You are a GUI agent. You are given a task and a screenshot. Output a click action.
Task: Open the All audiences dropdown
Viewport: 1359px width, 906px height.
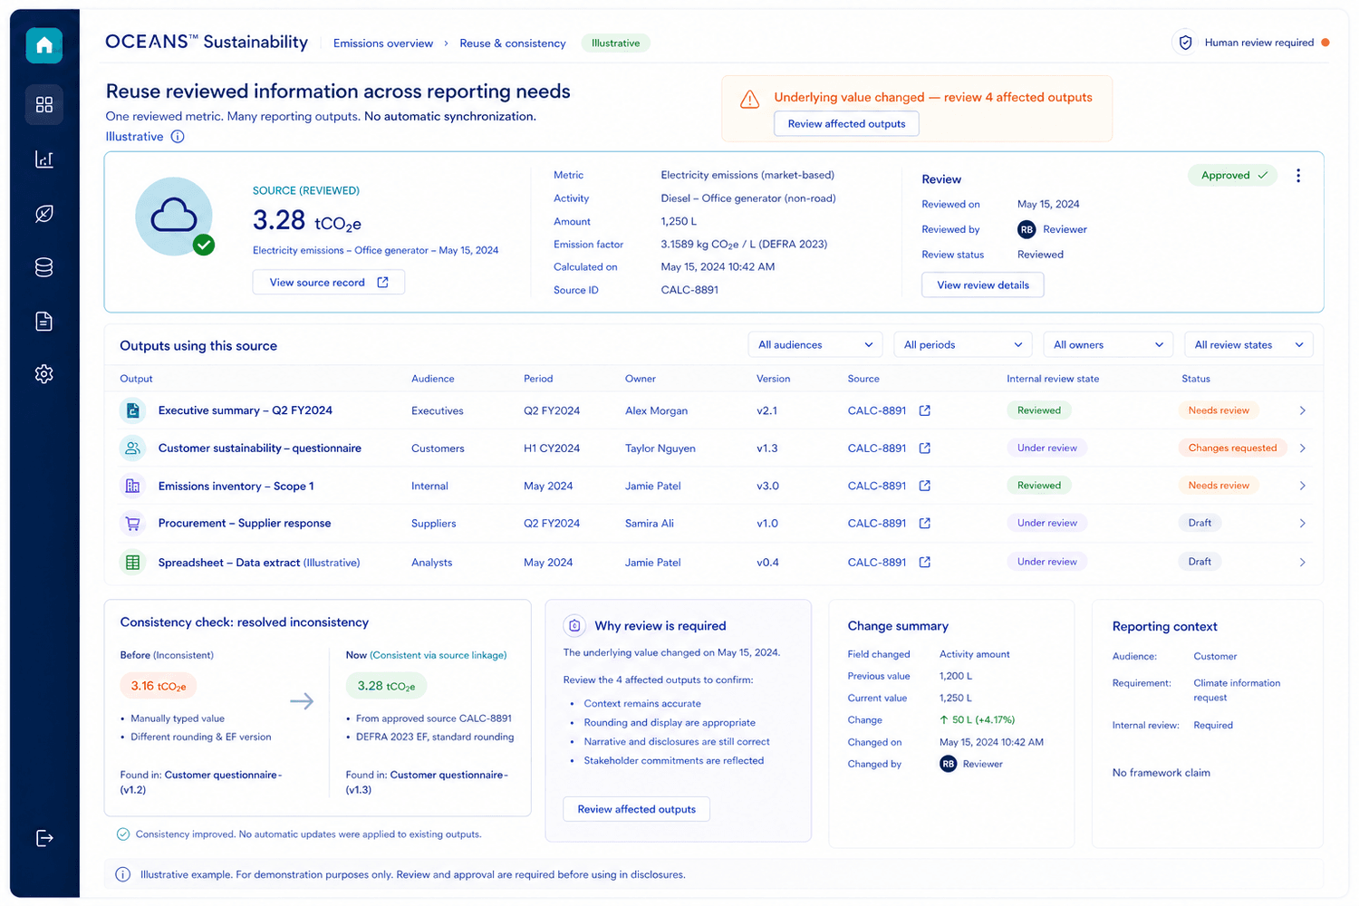tap(815, 344)
